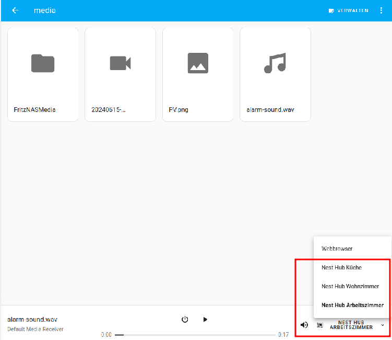The height and width of the screenshot is (340, 392).
Task: Go back using the arrow icon
Action: [15, 10]
